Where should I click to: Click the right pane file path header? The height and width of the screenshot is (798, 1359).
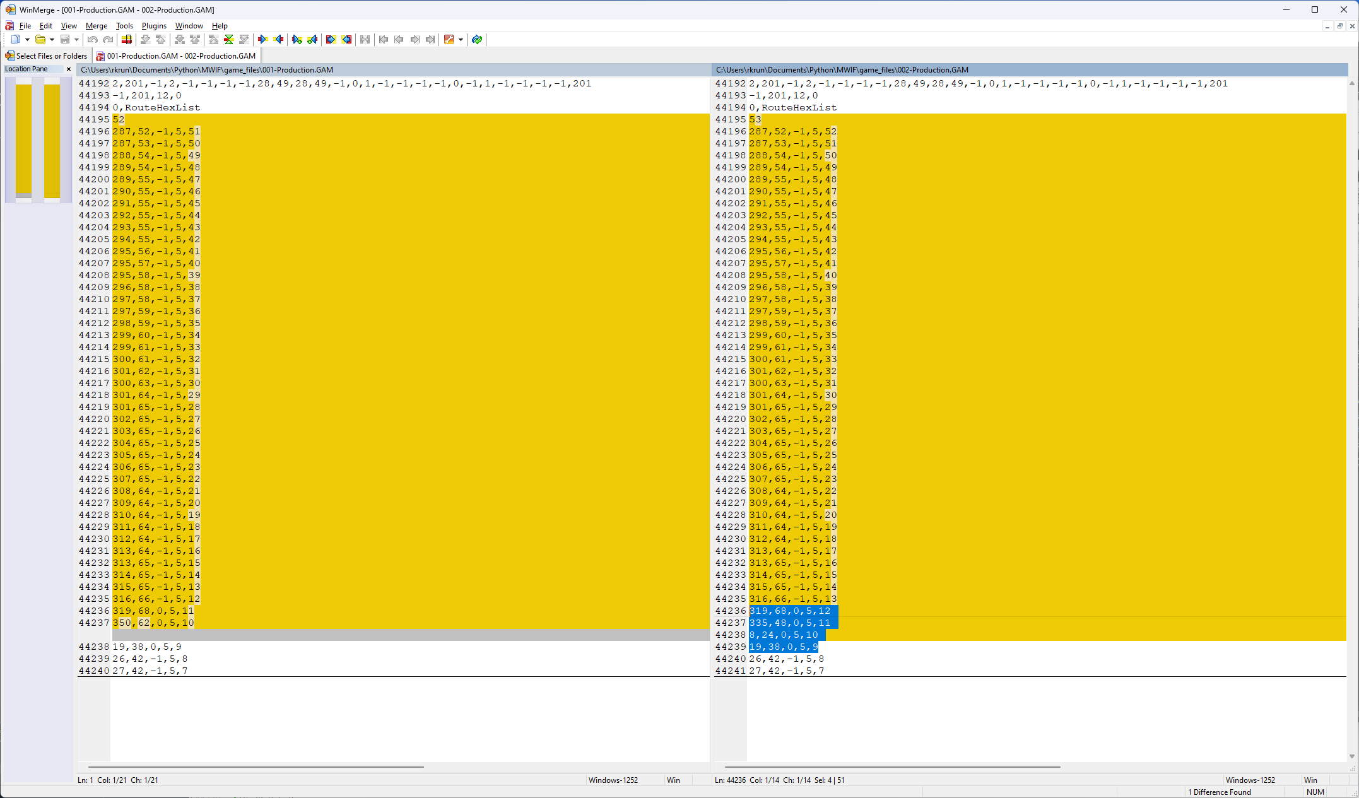click(1030, 70)
